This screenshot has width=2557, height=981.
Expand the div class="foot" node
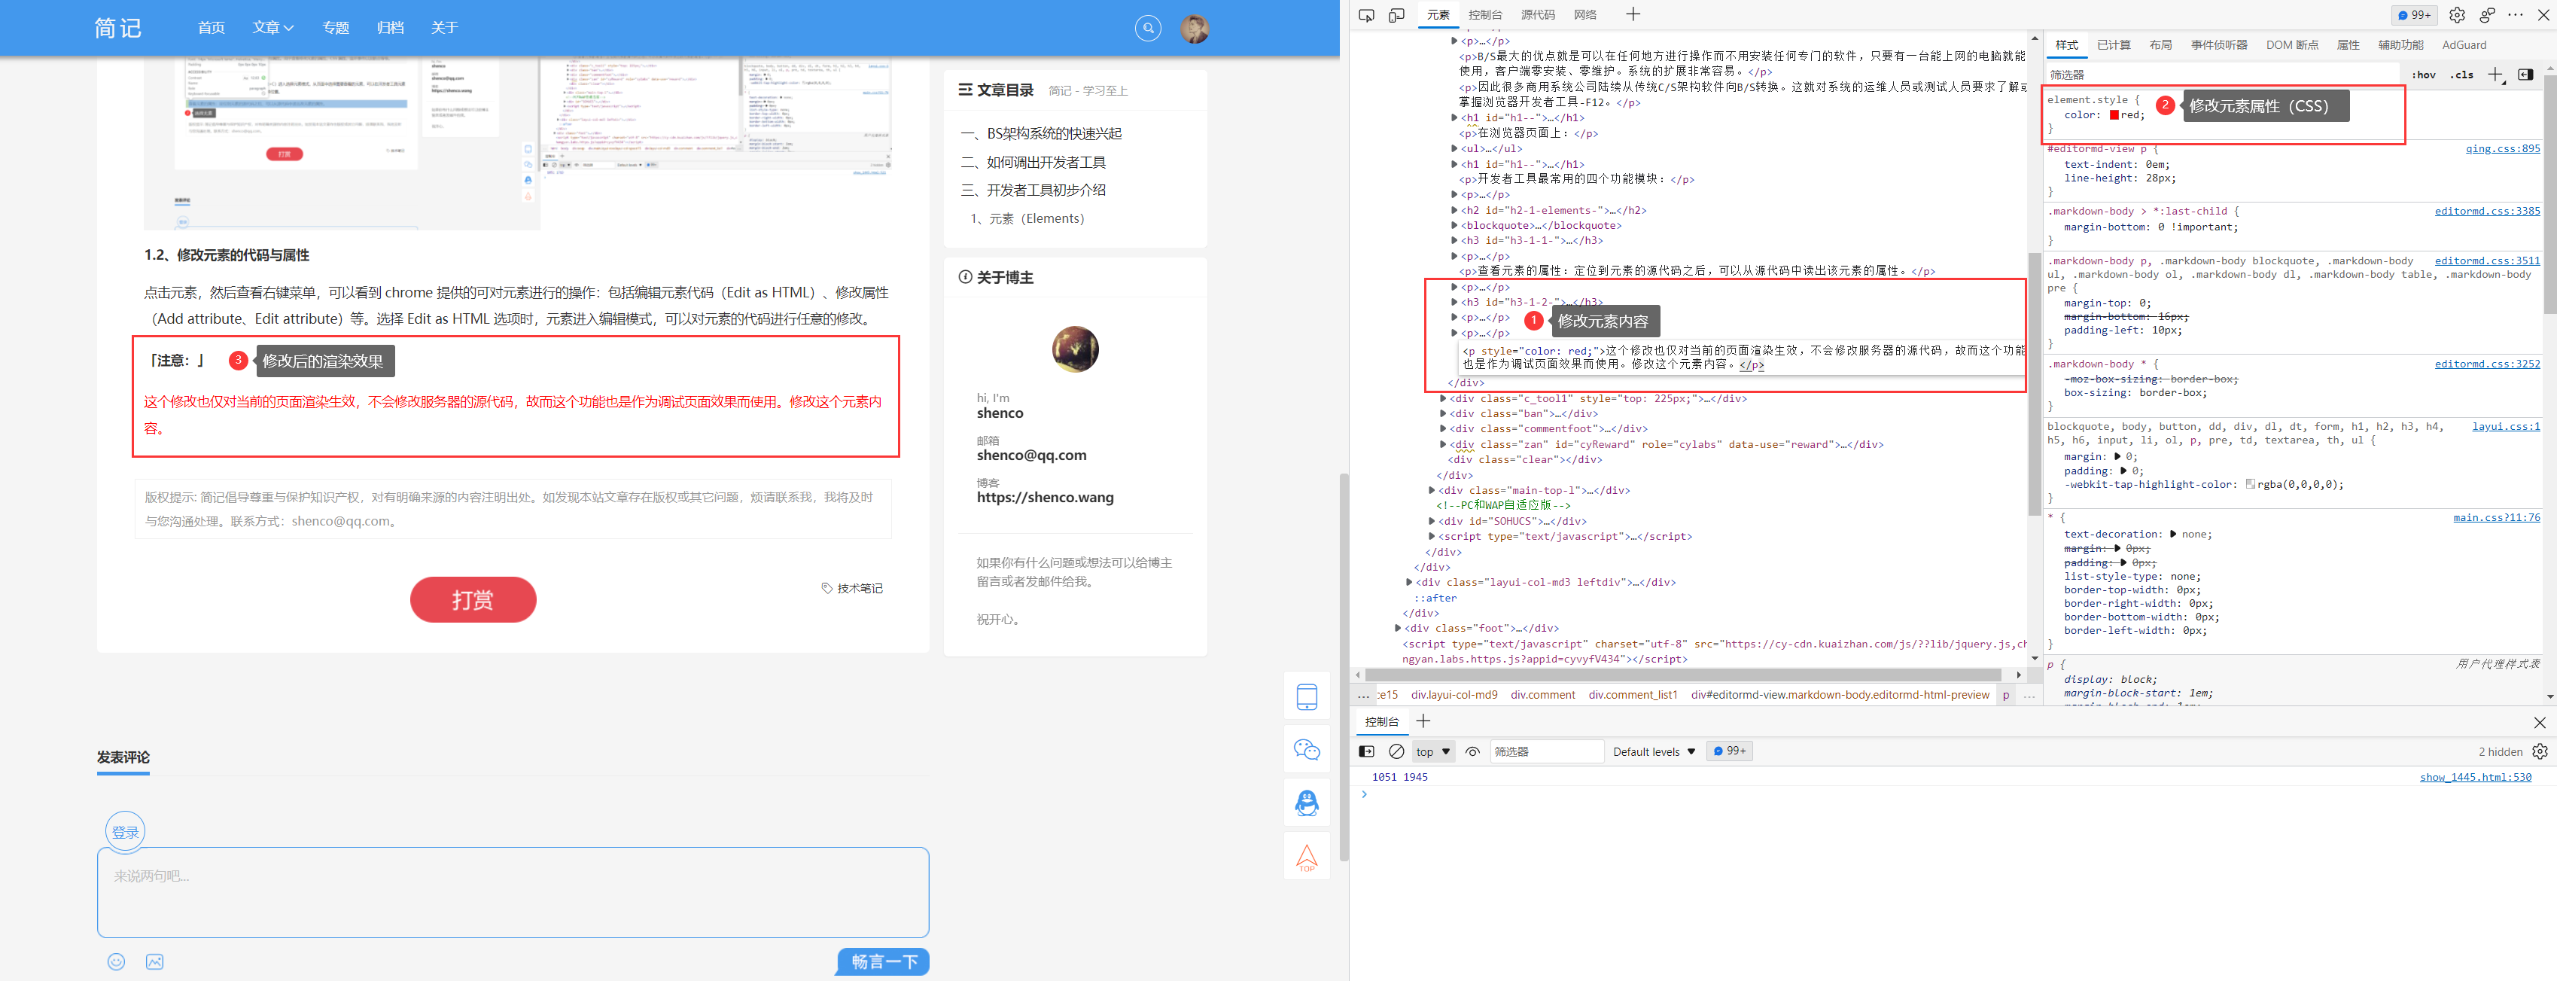tap(1398, 629)
